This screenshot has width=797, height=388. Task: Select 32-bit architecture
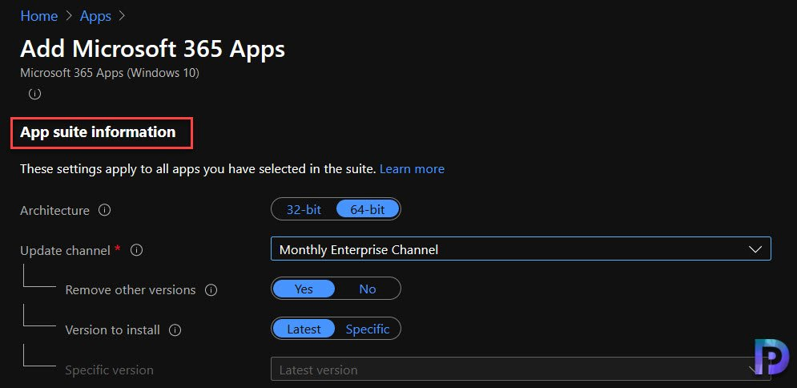coord(304,209)
